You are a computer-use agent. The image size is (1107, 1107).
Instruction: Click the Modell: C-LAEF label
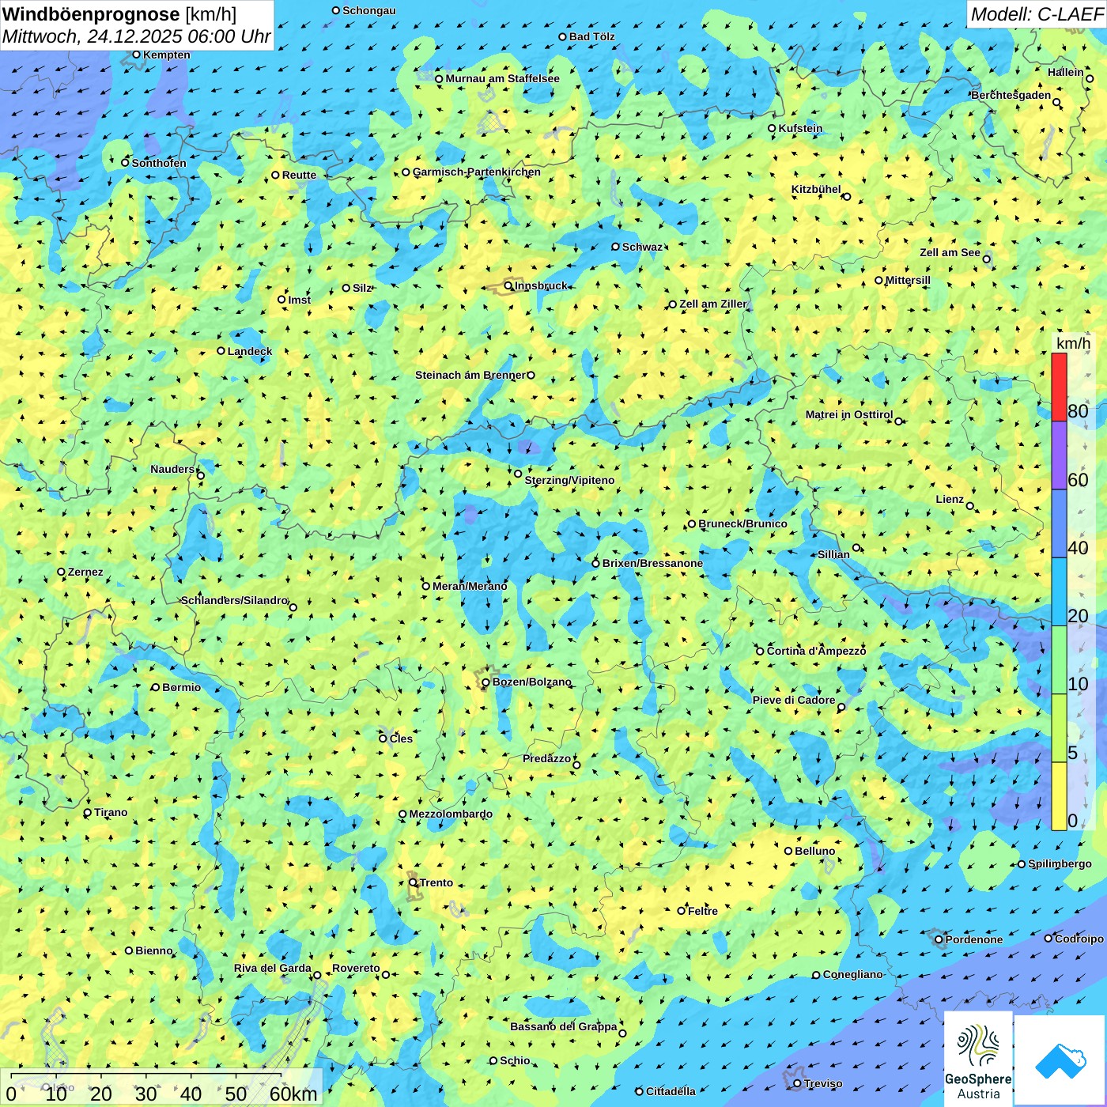click(x=1037, y=14)
